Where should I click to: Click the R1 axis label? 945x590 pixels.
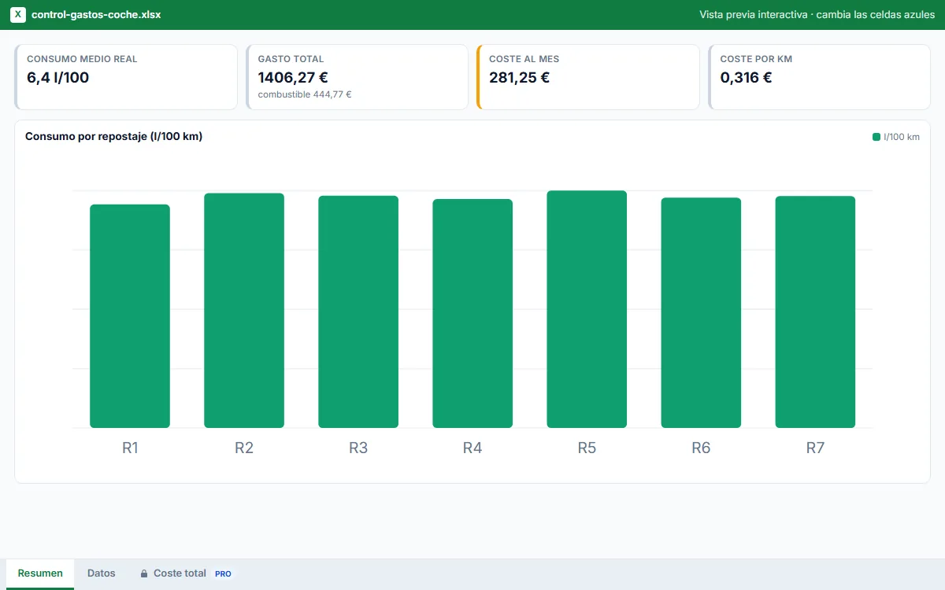[130, 448]
